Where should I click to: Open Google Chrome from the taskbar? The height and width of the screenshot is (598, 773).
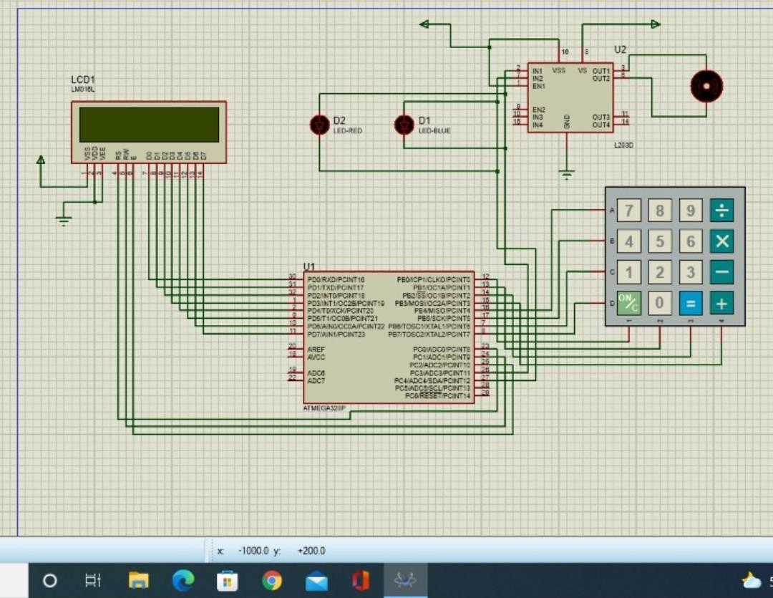[x=272, y=580]
